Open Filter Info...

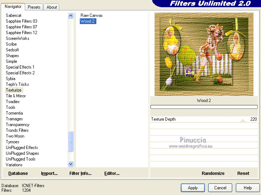[x=81, y=173]
